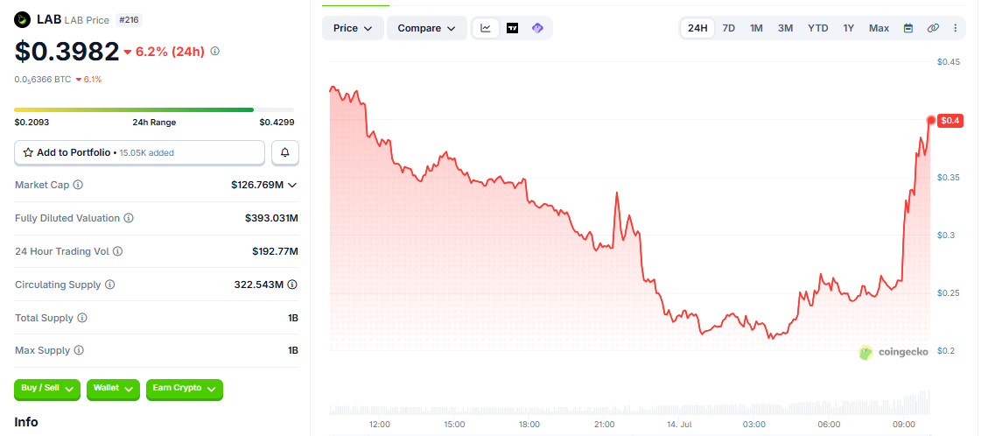Click Add to Portfolio button
981x436 pixels.
(139, 152)
